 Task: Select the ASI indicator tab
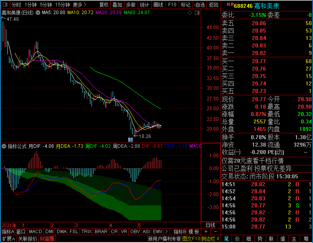pos(146,232)
